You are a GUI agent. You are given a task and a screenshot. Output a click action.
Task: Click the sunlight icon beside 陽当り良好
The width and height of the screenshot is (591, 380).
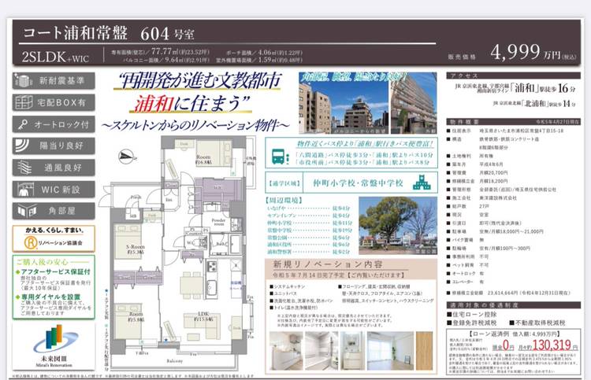[23, 146]
